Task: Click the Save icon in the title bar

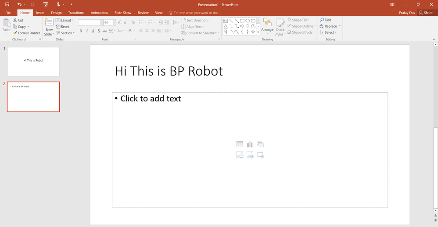Action: [x=7, y=4]
